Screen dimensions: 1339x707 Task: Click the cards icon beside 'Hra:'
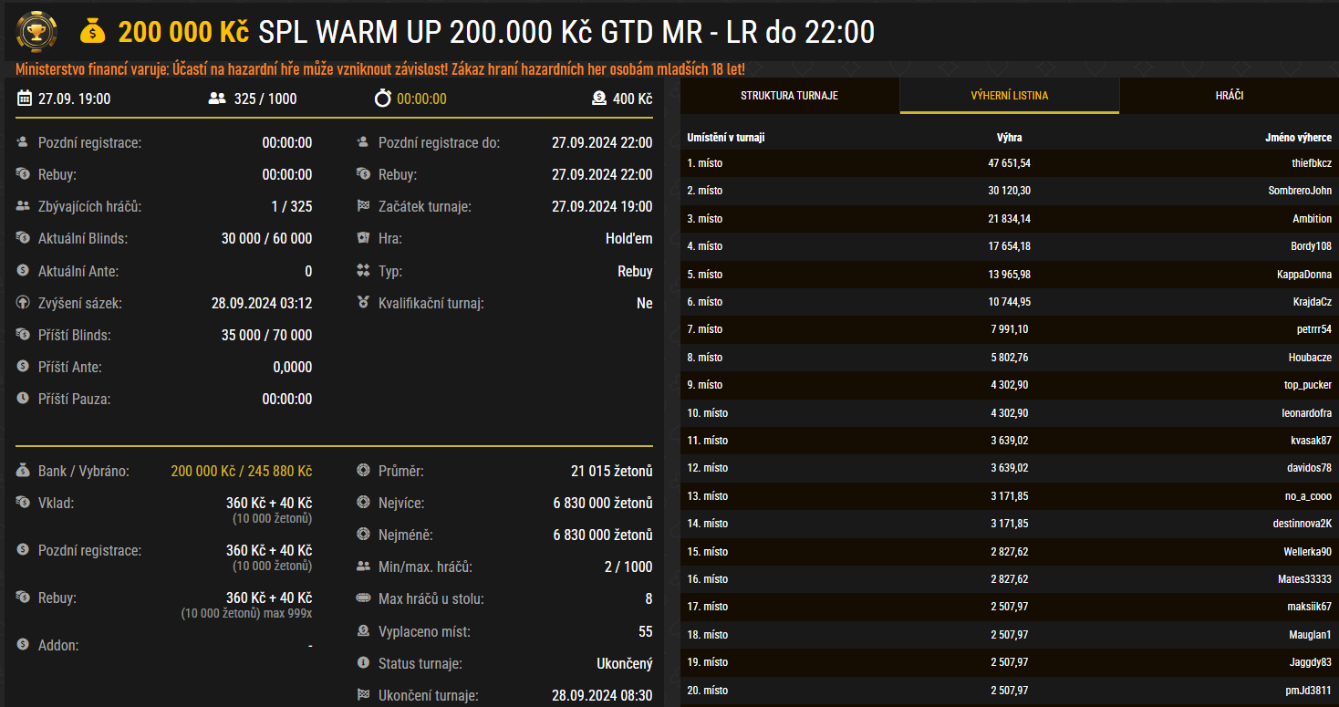(363, 239)
